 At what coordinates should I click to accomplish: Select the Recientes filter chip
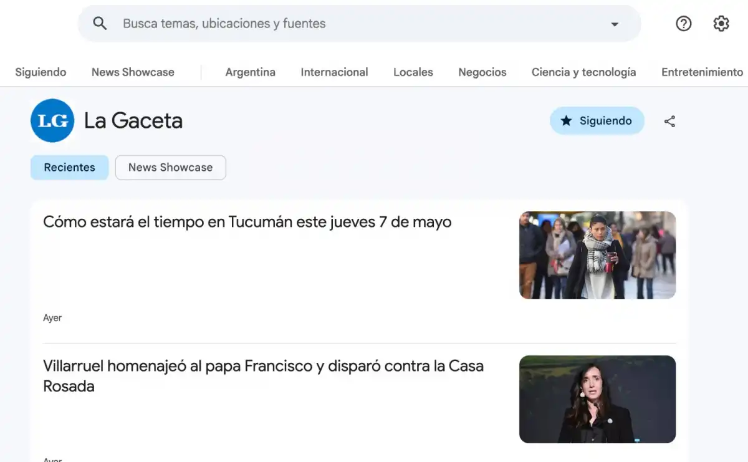[70, 168]
